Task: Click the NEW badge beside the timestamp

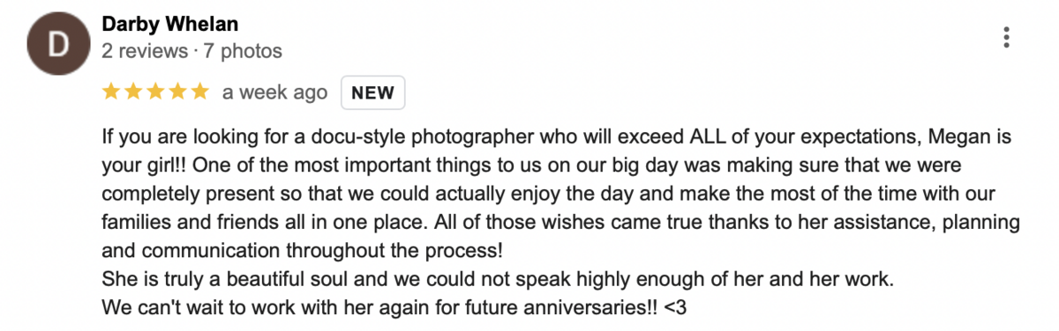Action: (372, 92)
